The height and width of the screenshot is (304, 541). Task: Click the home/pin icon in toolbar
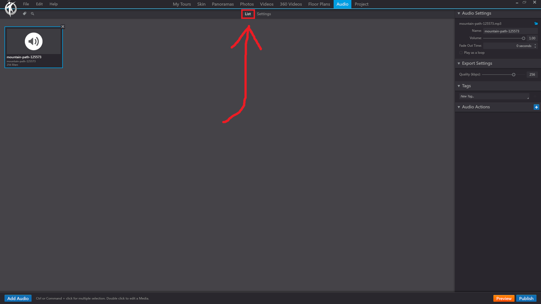click(25, 14)
